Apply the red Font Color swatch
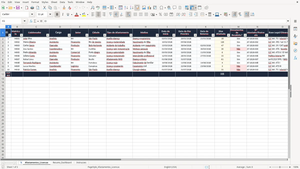The width and height of the screenshot is (300, 169). (76, 15)
